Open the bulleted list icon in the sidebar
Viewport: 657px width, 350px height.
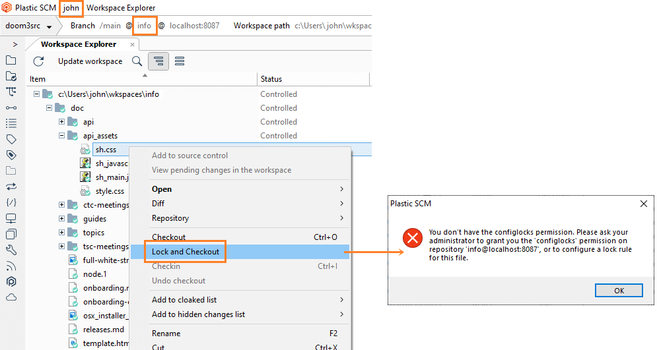[x=11, y=123]
